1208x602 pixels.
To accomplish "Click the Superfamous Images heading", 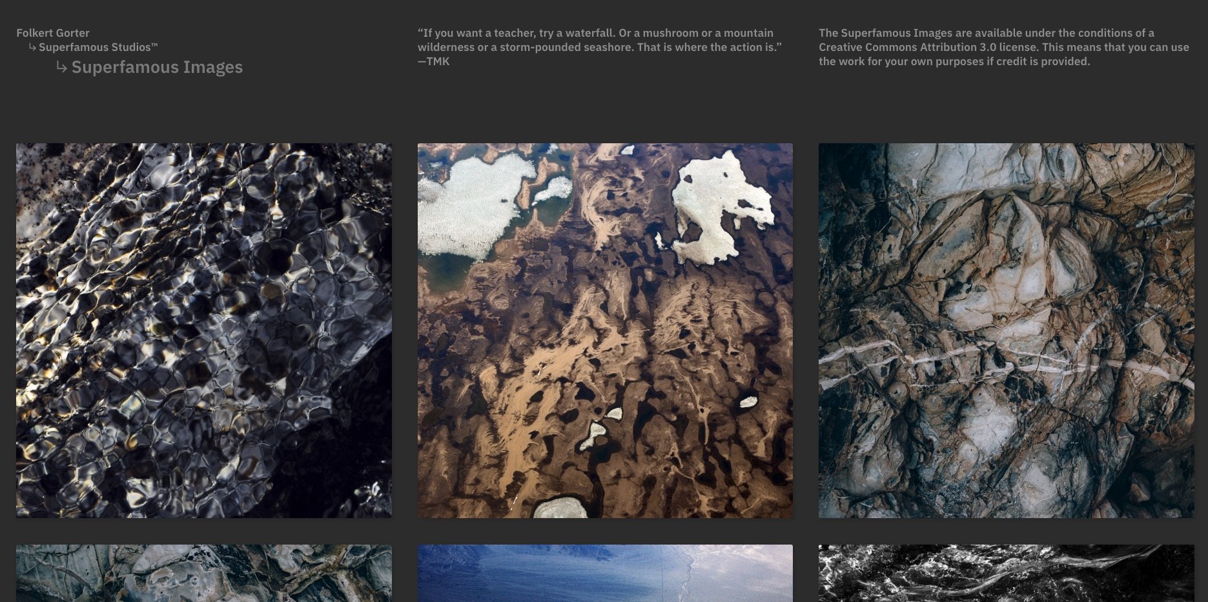I will 157,67.
